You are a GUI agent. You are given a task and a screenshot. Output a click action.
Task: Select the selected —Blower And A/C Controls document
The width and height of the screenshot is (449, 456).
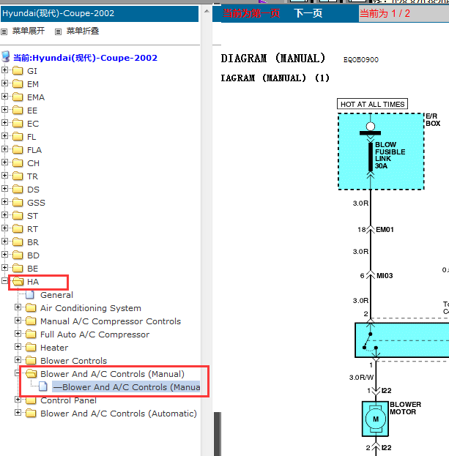[126, 387]
